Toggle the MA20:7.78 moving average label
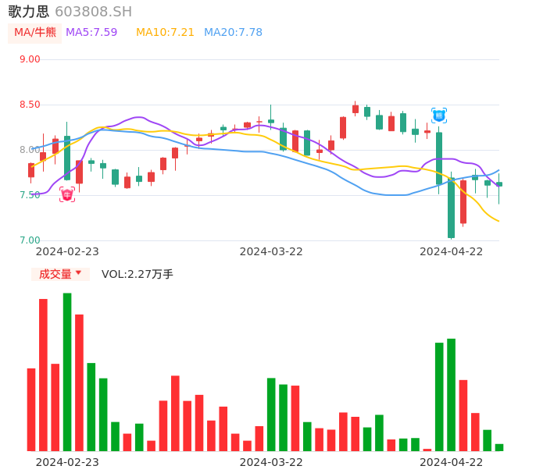 pyautogui.click(x=233, y=33)
